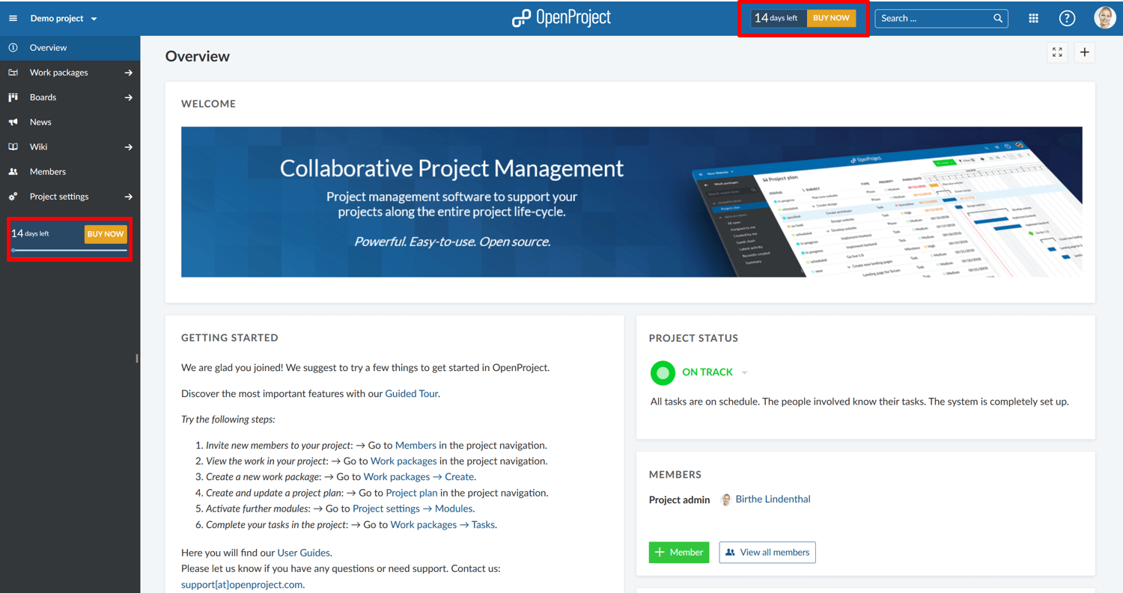The width and height of the screenshot is (1123, 593).
Task: Toggle fullscreen zen mode icon
Action: [1057, 52]
